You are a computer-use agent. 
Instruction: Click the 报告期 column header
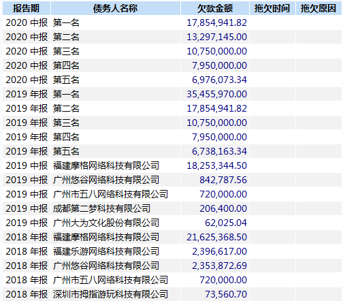pyautogui.click(x=27, y=8)
